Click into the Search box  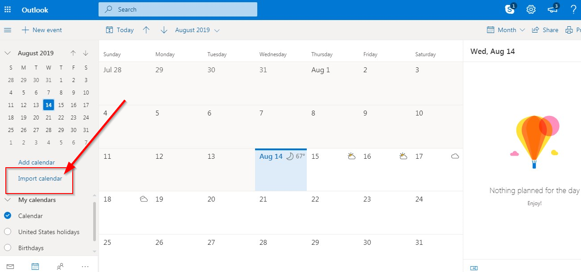click(x=178, y=9)
